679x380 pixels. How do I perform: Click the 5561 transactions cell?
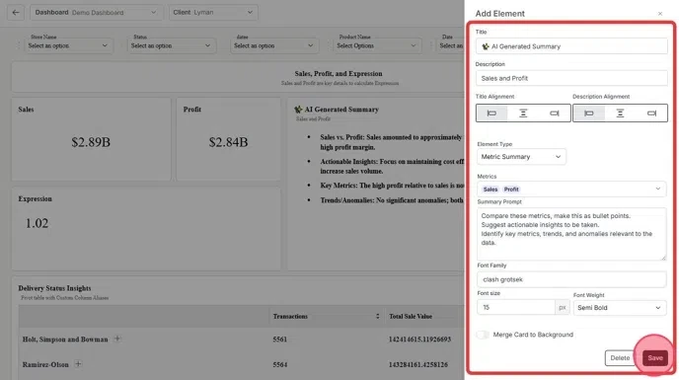click(x=279, y=340)
